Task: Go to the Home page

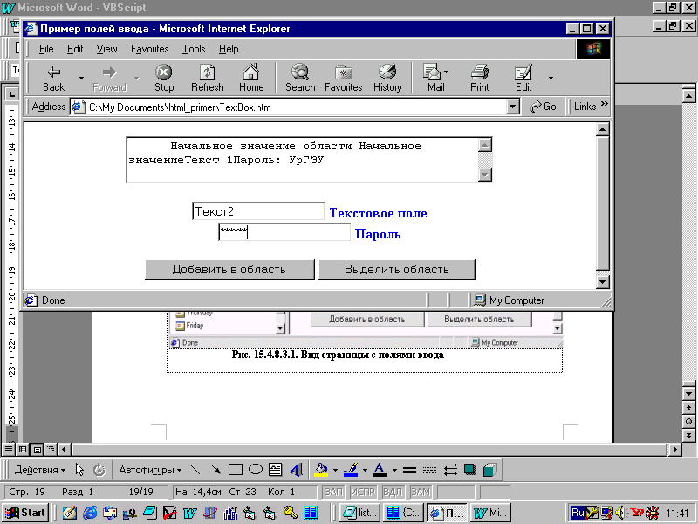Action: pos(251,78)
